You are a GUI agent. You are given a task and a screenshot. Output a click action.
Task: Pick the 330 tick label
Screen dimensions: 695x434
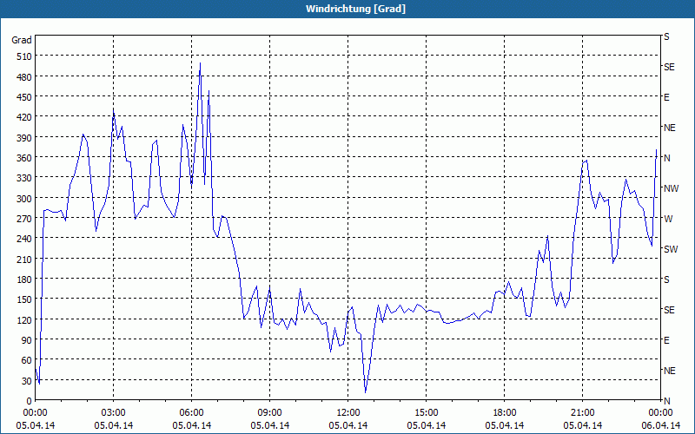point(24,178)
